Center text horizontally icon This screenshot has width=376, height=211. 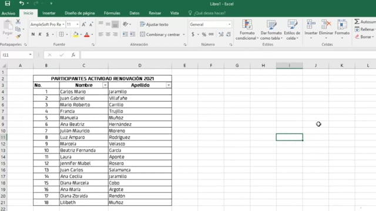[x=108, y=35]
